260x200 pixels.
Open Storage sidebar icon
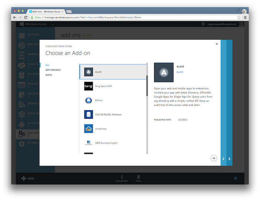point(22,85)
